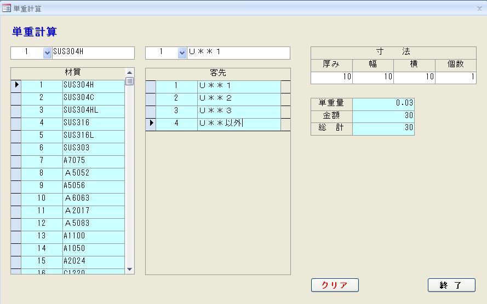This screenshot has height=304, width=487.
Task: Click the A7075 material entry
Action: pyautogui.click(x=93, y=160)
